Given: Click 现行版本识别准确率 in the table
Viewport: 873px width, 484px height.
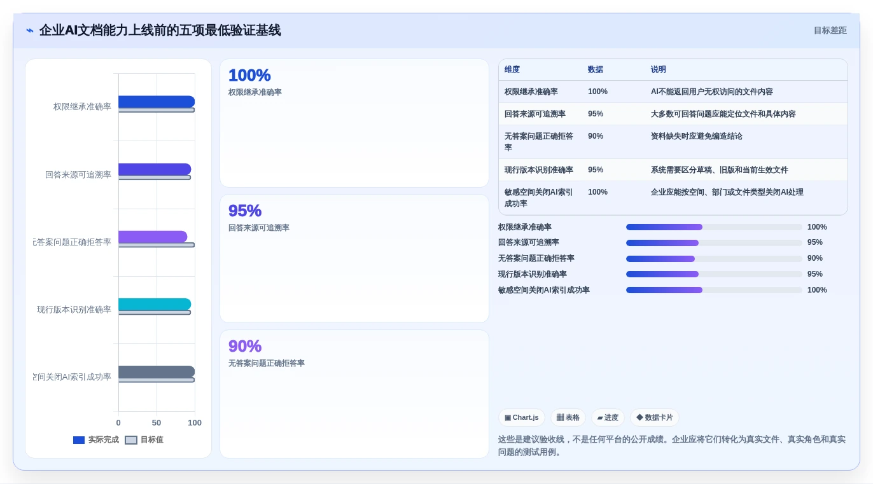Looking at the screenshot, I should (x=539, y=170).
